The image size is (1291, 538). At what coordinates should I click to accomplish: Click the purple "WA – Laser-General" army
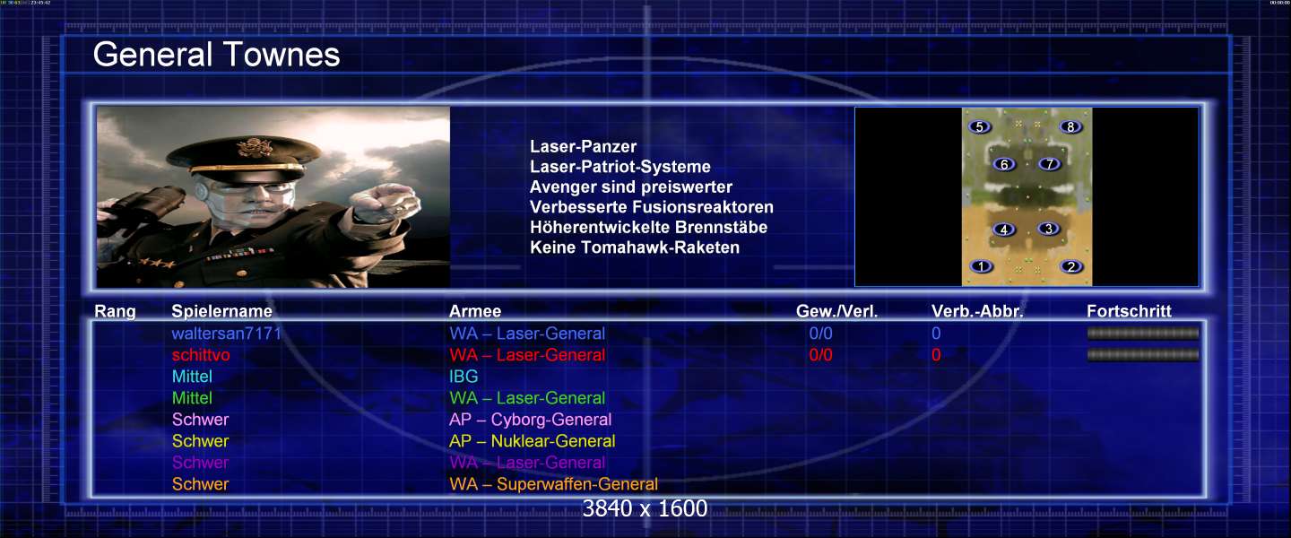(x=527, y=463)
